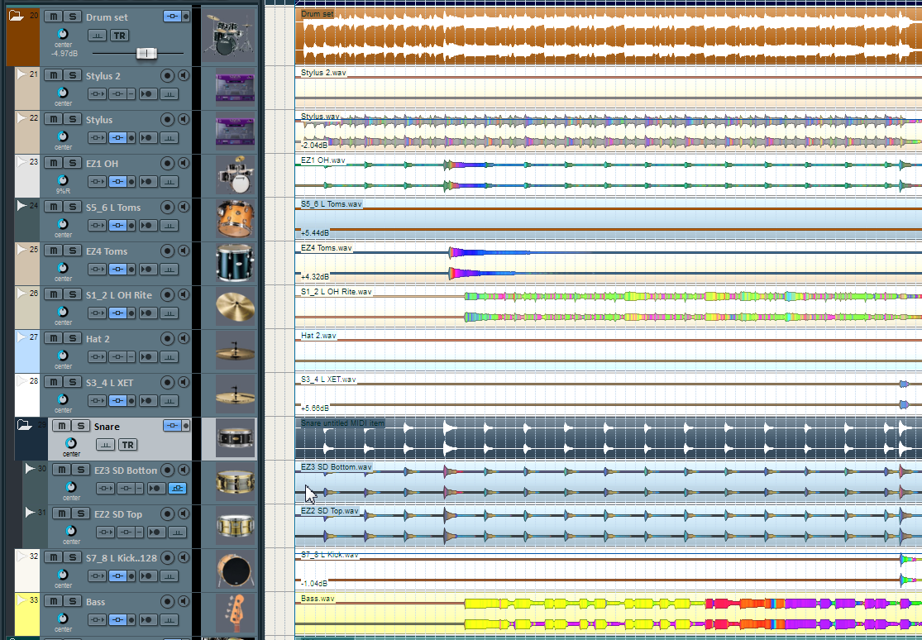The width and height of the screenshot is (922, 640).
Task: Select the Drum set media item
Action: [x=608, y=36]
